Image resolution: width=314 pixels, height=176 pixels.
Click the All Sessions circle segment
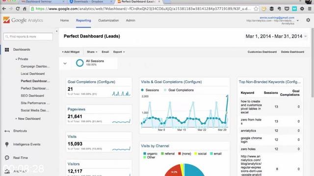pos(79,63)
